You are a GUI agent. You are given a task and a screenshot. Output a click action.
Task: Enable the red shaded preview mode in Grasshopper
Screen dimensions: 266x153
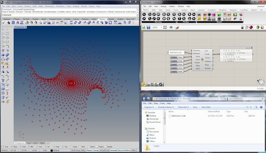(x=251, y=27)
